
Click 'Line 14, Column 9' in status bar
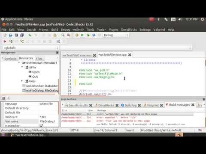point(105,130)
